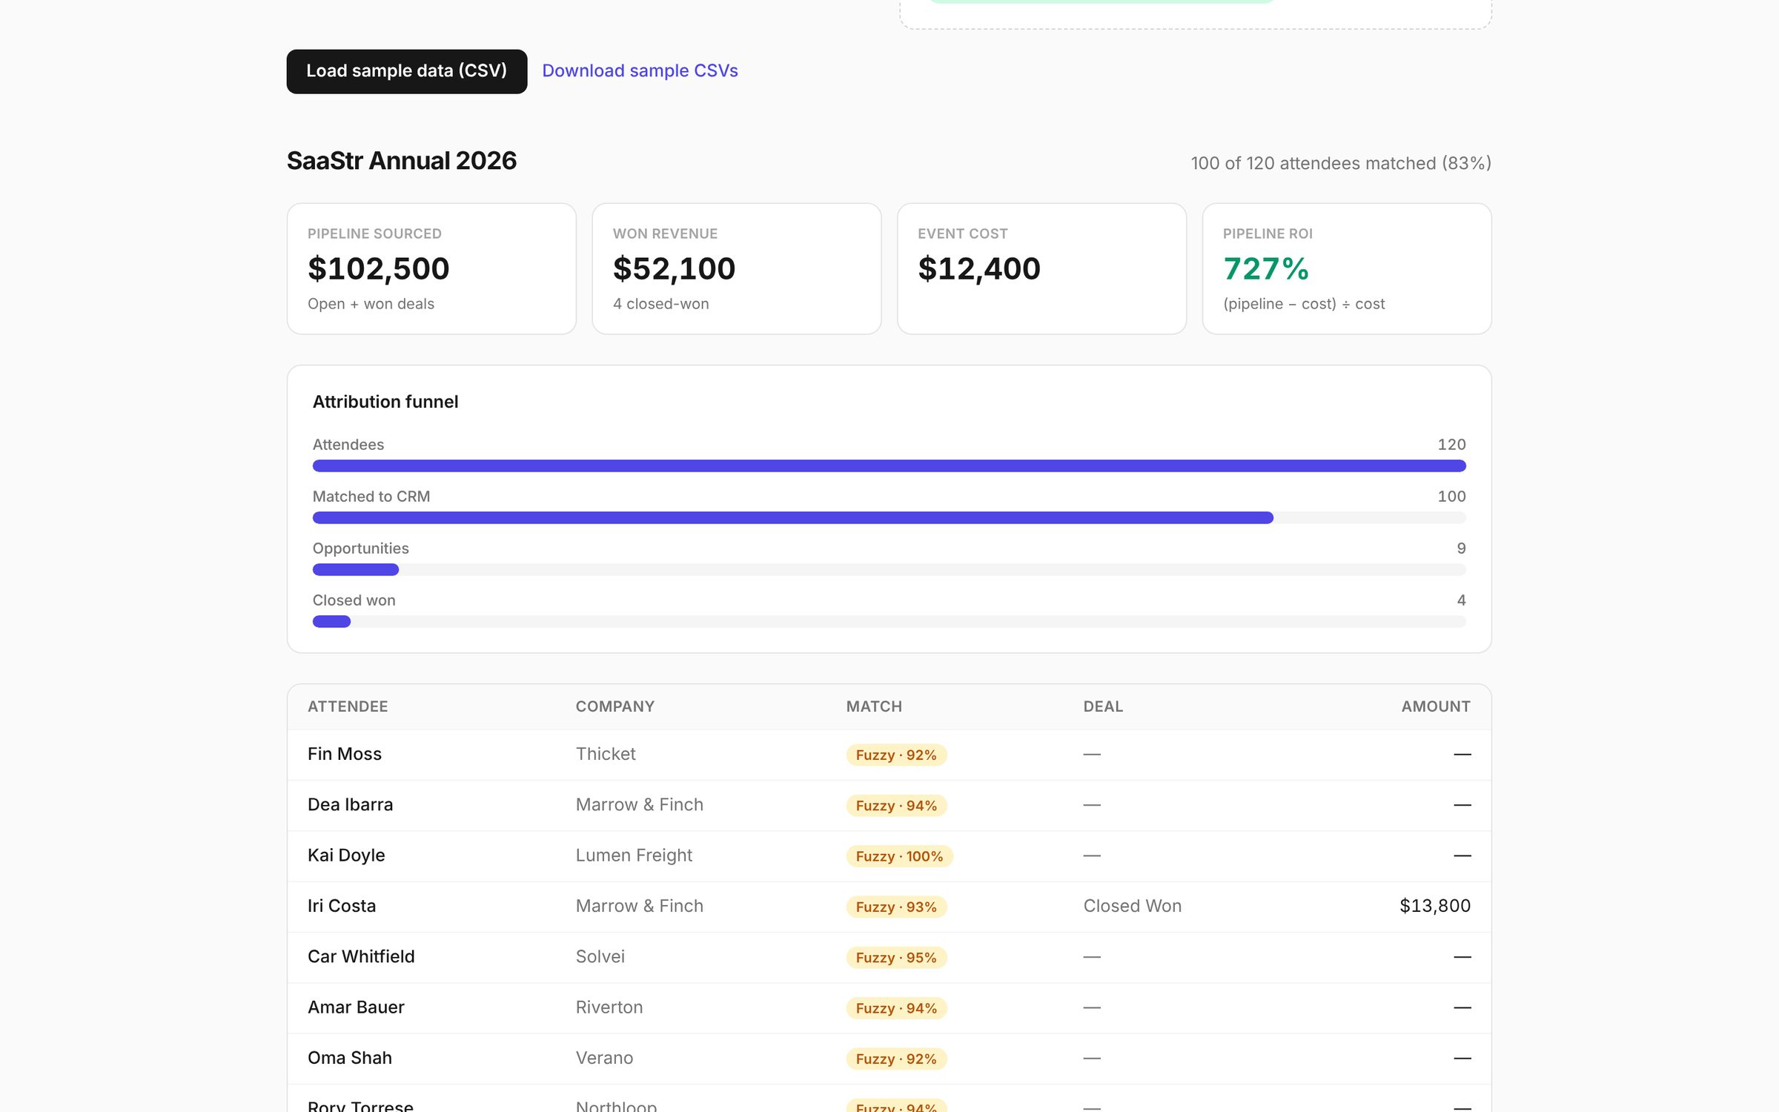The width and height of the screenshot is (1779, 1112).
Task: Click Lumen Freight company cell
Action: point(634,855)
